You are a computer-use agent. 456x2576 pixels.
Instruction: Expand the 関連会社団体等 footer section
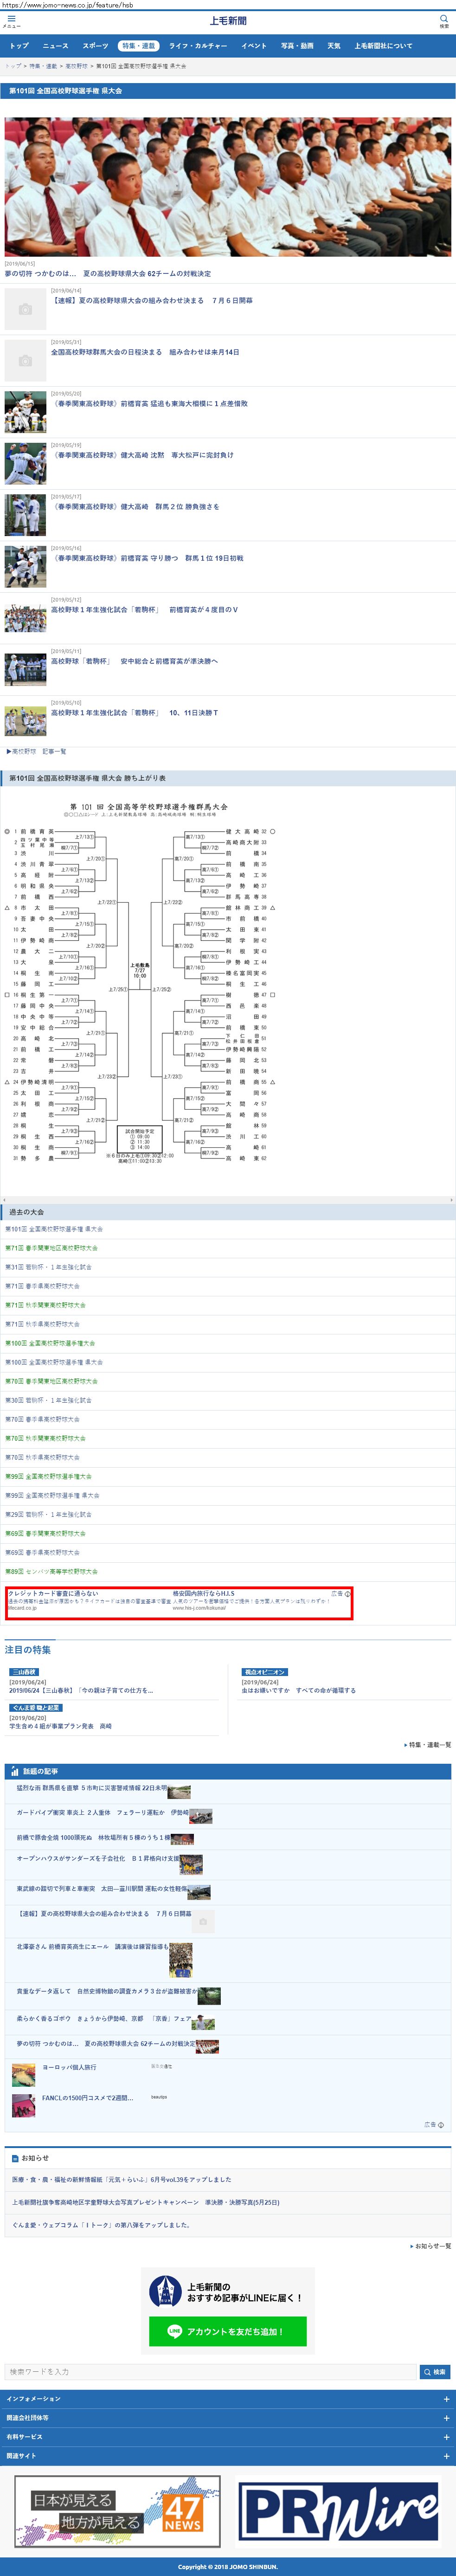pos(446,2417)
